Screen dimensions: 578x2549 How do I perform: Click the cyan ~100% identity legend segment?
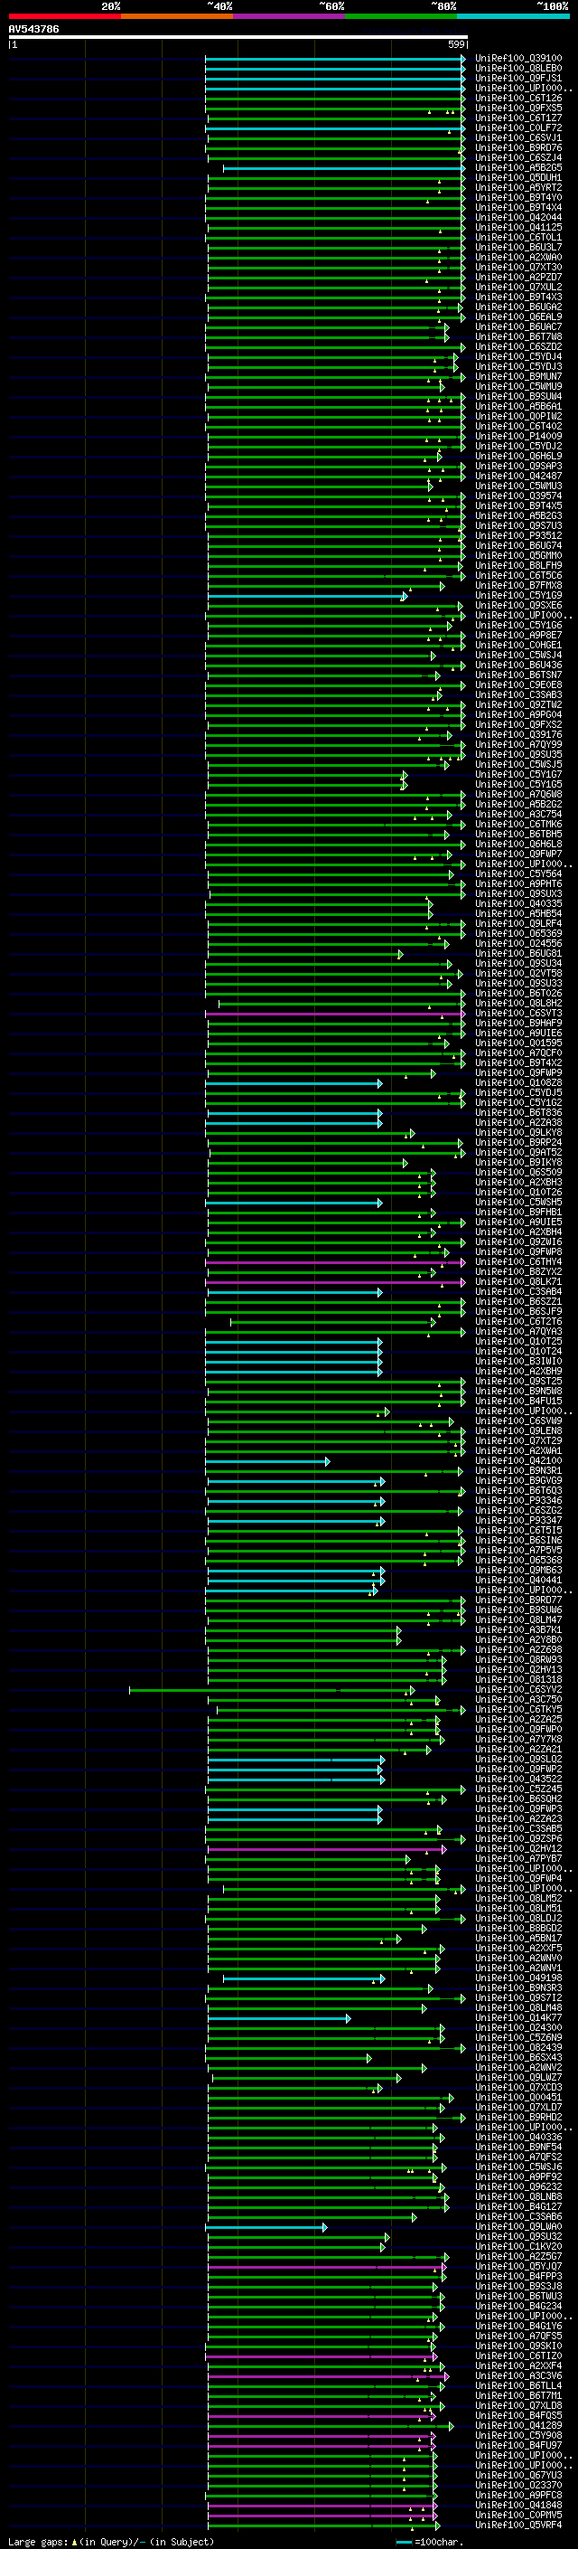(x=514, y=16)
